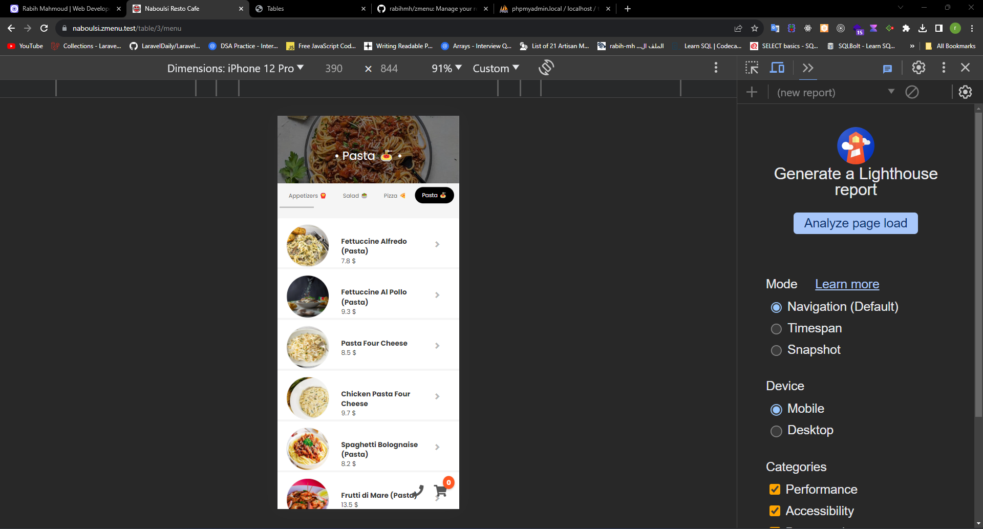
Task: Select Snapshot mode radio
Action: point(776,350)
